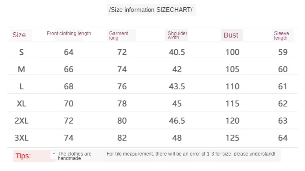This screenshot has width=305, height=171.
Task: Click the Garment long column header
Action: (118, 36)
